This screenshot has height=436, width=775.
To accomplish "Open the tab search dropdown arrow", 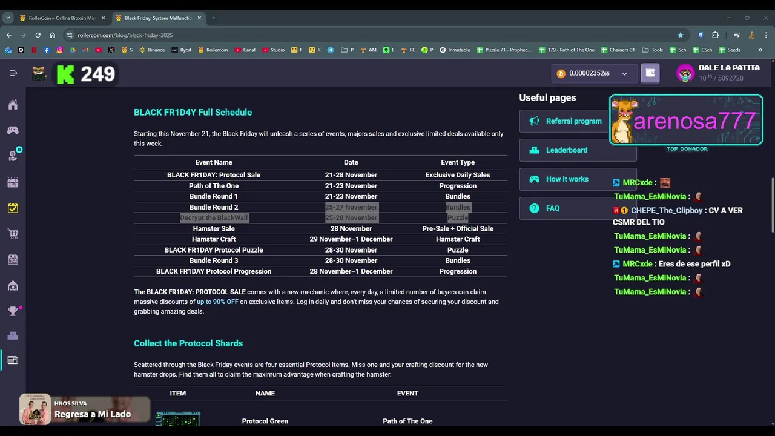I will 8,18.
